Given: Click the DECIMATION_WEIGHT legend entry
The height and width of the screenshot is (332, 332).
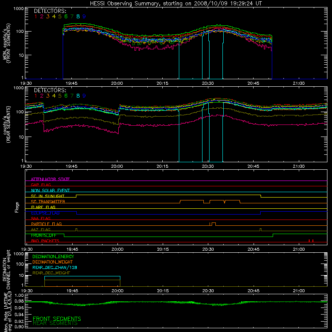Looking at the screenshot, I should coord(53,262).
